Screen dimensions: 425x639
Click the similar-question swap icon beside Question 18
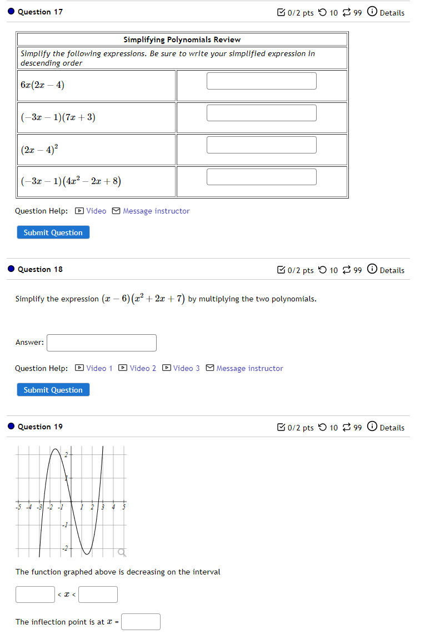(x=348, y=270)
